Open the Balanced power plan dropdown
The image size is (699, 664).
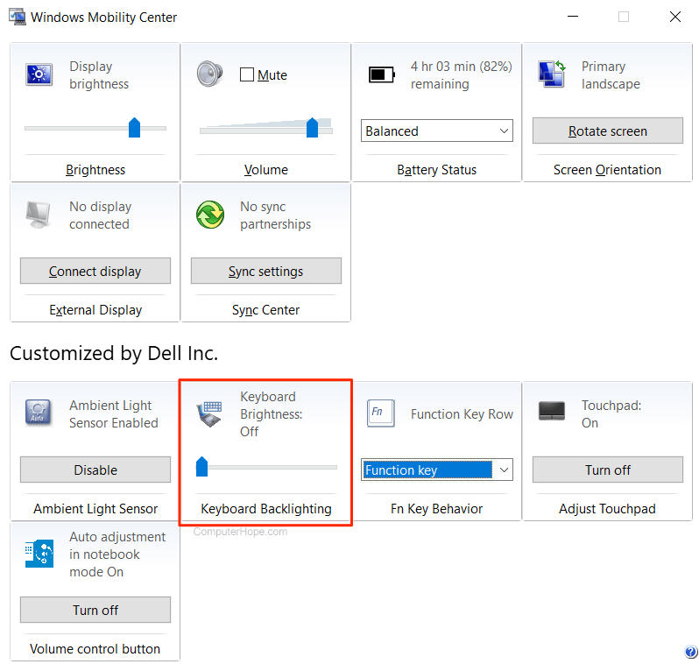tap(436, 131)
